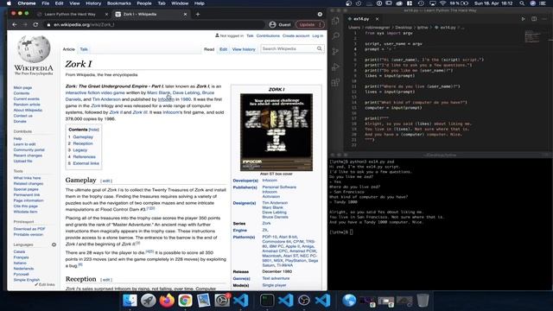Screen dimensions: 553x311
Task: Switch to Learn Python the Hard Way tab
Action: point(70,14)
